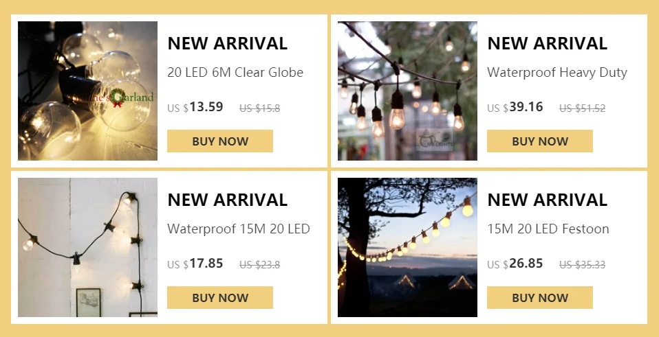The image size is (659, 337).
Task: Open the Waterproof 15M 20 LED title
Action: (238, 229)
